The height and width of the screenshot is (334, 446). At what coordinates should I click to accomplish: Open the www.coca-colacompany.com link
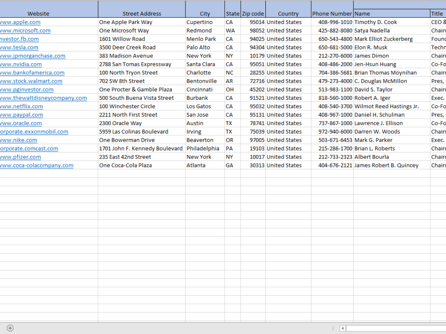[x=37, y=166]
